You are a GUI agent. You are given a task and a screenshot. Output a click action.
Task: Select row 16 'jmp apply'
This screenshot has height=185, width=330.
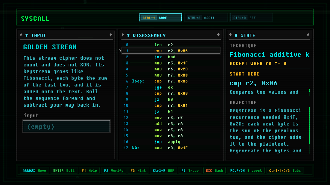point(171,142)
